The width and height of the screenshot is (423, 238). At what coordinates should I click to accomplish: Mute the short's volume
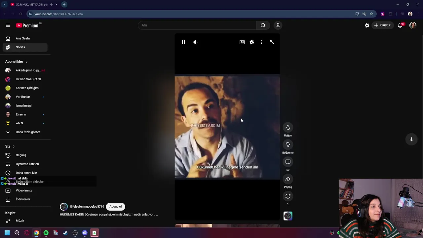pos(195,42)
